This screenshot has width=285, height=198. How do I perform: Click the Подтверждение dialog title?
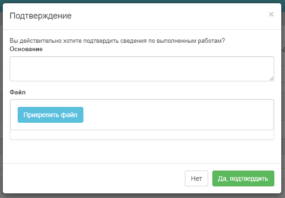(x=41, y=16)
